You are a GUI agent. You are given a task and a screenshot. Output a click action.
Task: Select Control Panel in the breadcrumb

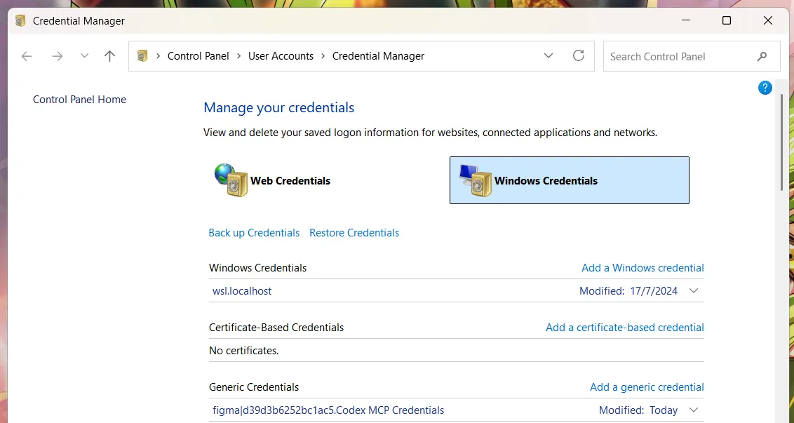pyautogui.click(x=198, y=56)
